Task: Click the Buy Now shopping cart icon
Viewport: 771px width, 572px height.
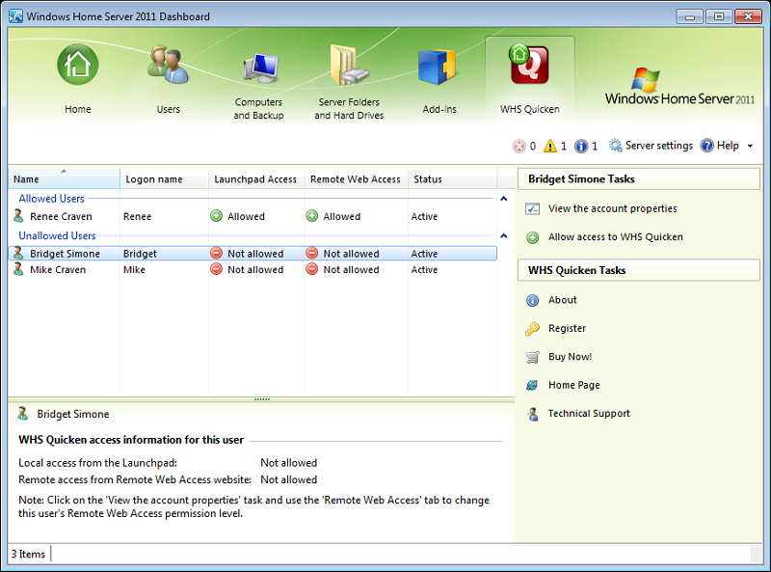Action: [533, 357]
